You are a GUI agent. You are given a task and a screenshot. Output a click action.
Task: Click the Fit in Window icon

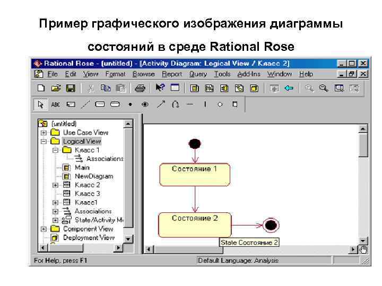click(339, 88)
